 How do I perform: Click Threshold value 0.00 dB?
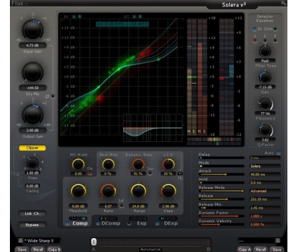78,206
